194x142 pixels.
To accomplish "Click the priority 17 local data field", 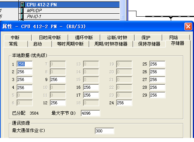I will pyautogui.click(x=91, y=95).
